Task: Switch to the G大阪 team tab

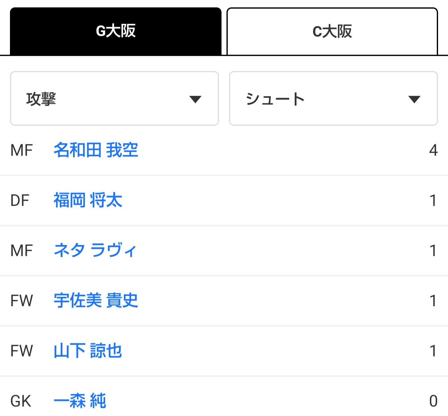Action: (116, 31)
